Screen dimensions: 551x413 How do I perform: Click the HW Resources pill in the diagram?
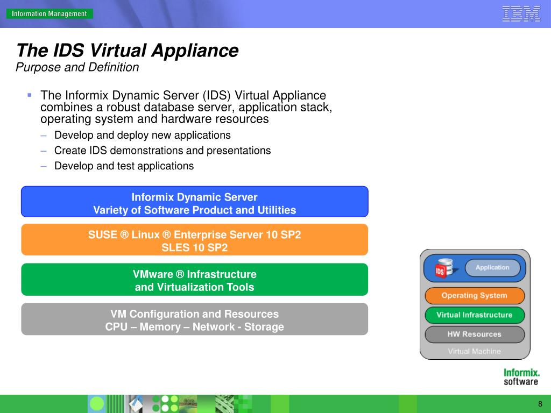(x=475, y=334)
